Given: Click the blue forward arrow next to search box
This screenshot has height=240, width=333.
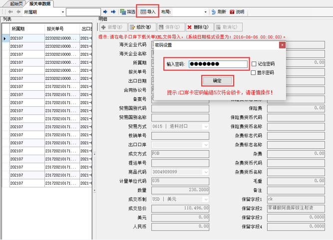Looking at the screenshot, I should click(113, 11).
